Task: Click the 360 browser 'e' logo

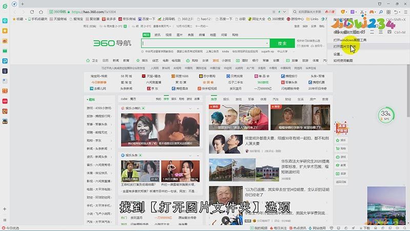Action: point(5,6)
